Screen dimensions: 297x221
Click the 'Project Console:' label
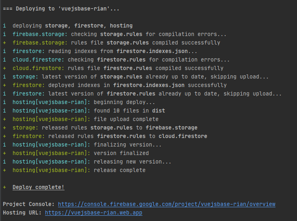pos(28,204)
